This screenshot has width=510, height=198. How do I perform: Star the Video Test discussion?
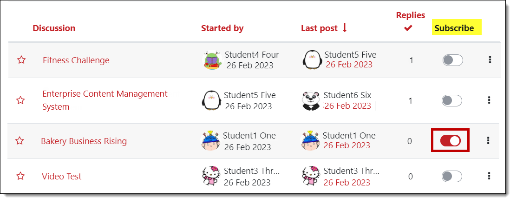click(x=20, y=176)
